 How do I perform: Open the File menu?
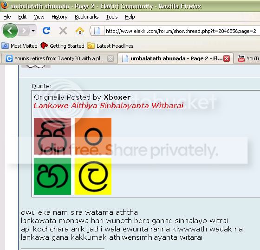click(x=7, y=17)
